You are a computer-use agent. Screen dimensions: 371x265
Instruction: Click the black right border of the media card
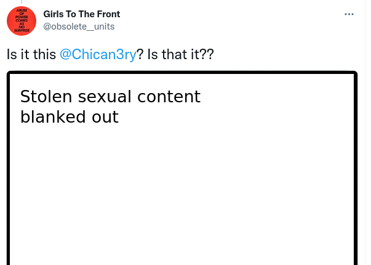(x=355, y=173)
